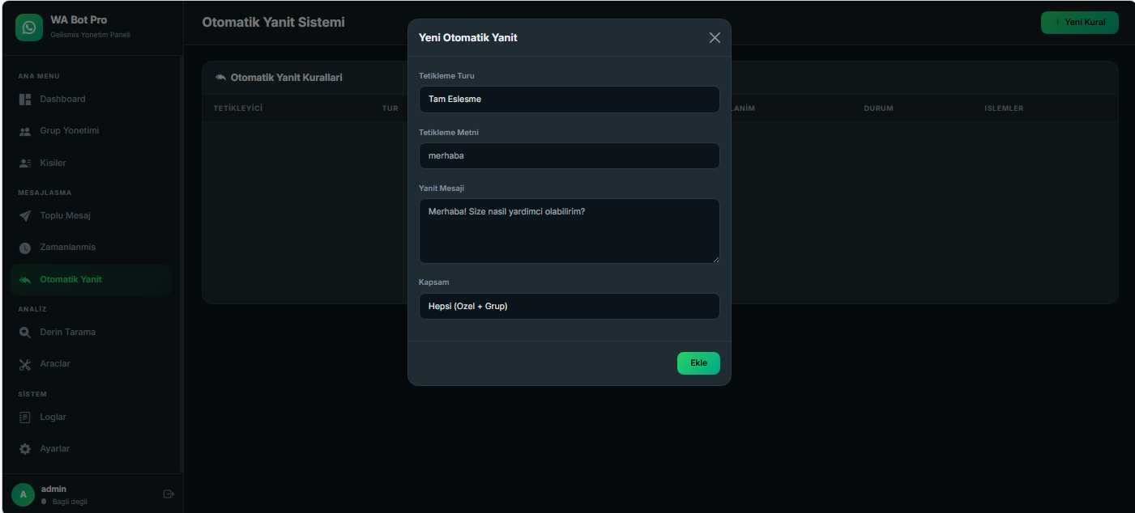Open Ayarlar in the sidebar
This screenshot has height=513, width=1135.
tap(54, 448)
